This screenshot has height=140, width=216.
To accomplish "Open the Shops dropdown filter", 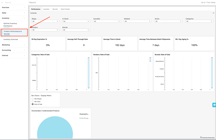I will [45, 21].
